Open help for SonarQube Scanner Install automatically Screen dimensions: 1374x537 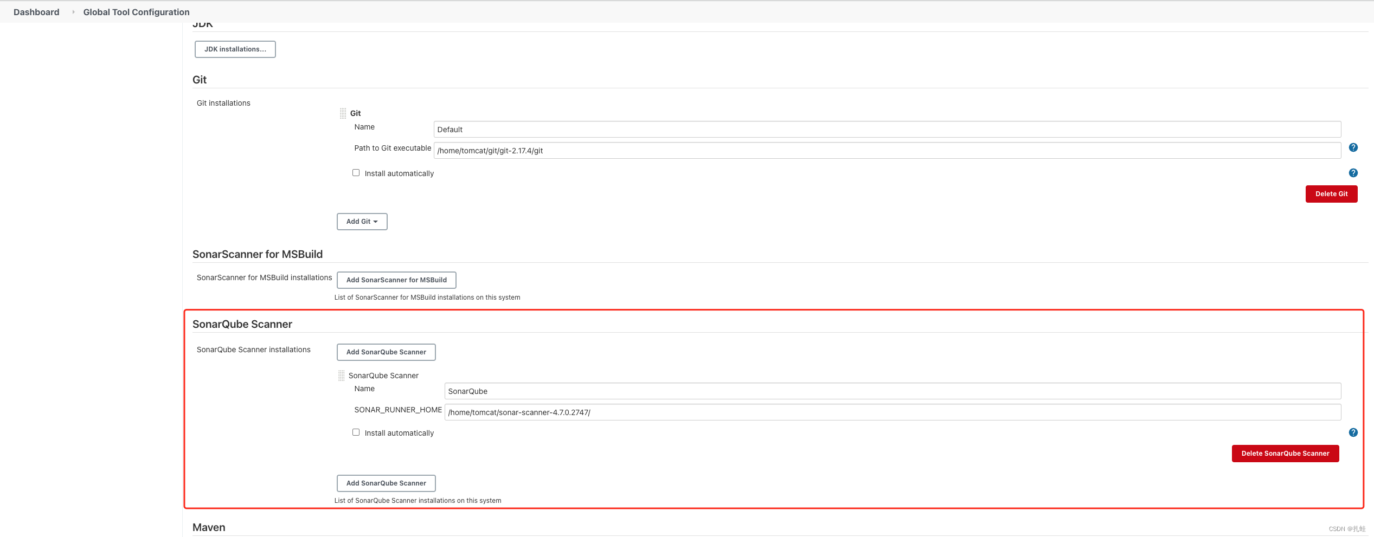[x=1353, y=432]
